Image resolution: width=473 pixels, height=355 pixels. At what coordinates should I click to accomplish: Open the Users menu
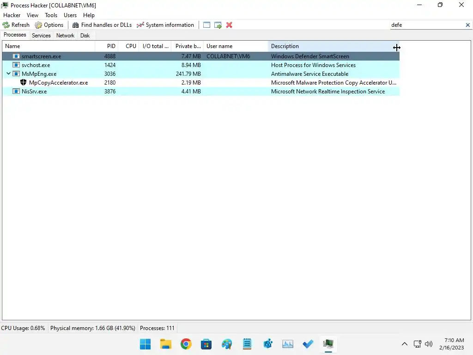pos(70,15)
